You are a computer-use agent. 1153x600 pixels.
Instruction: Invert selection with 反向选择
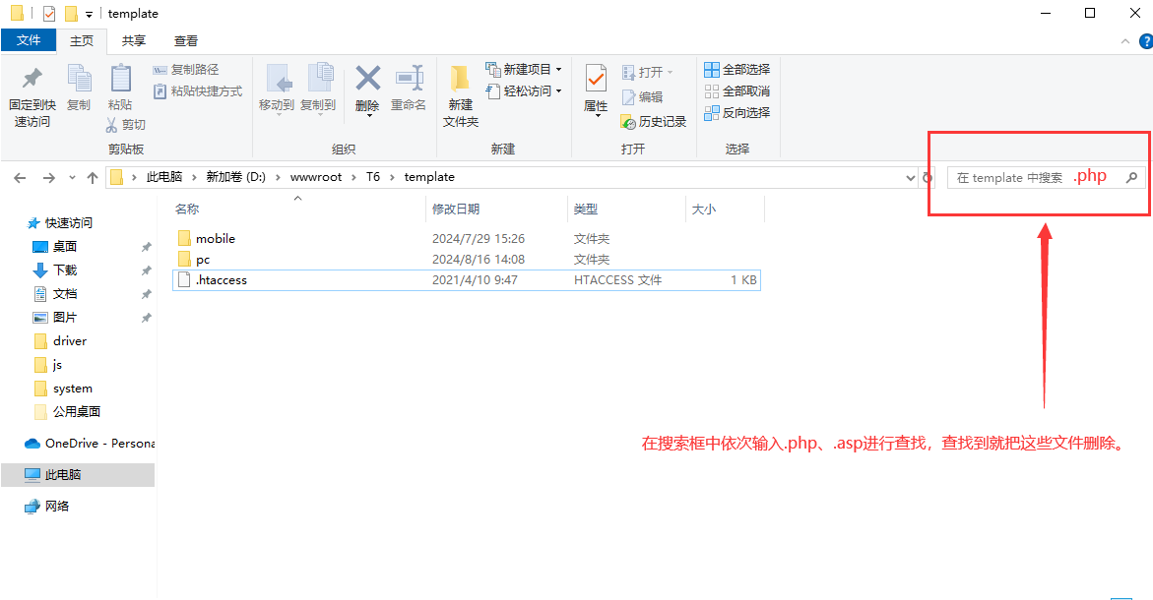point(737,112)
